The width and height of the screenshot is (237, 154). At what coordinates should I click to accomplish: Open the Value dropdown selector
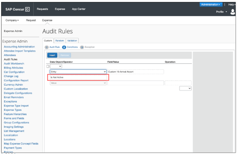[x=78, y=83]
